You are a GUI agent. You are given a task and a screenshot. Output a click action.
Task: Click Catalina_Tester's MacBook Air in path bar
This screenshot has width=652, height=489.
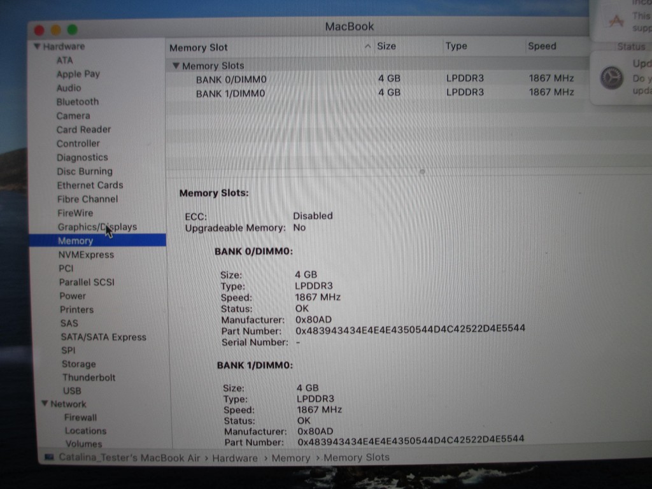click(x=129, y=457)
